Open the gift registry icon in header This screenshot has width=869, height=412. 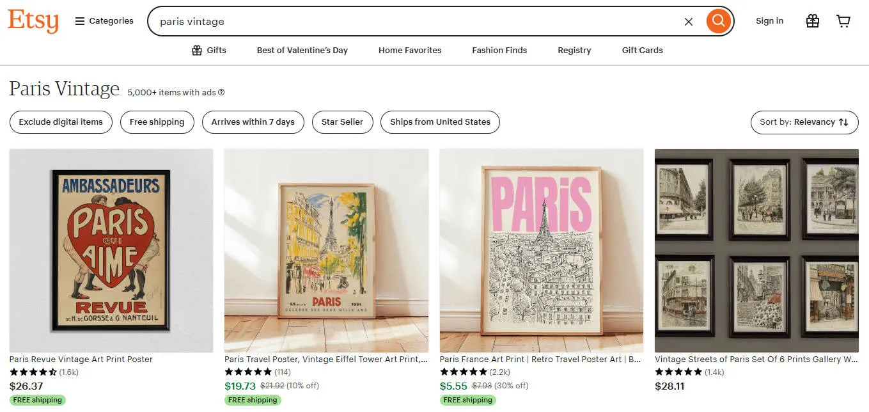812,21
